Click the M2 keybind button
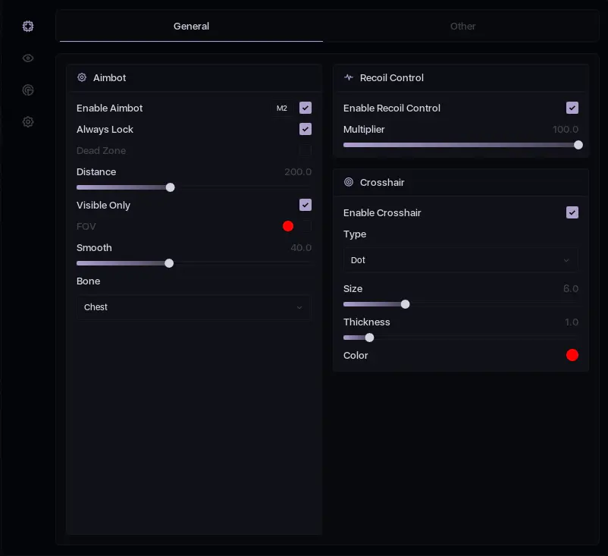The width and height of the screenshot is (608, 556). point(282,108)
